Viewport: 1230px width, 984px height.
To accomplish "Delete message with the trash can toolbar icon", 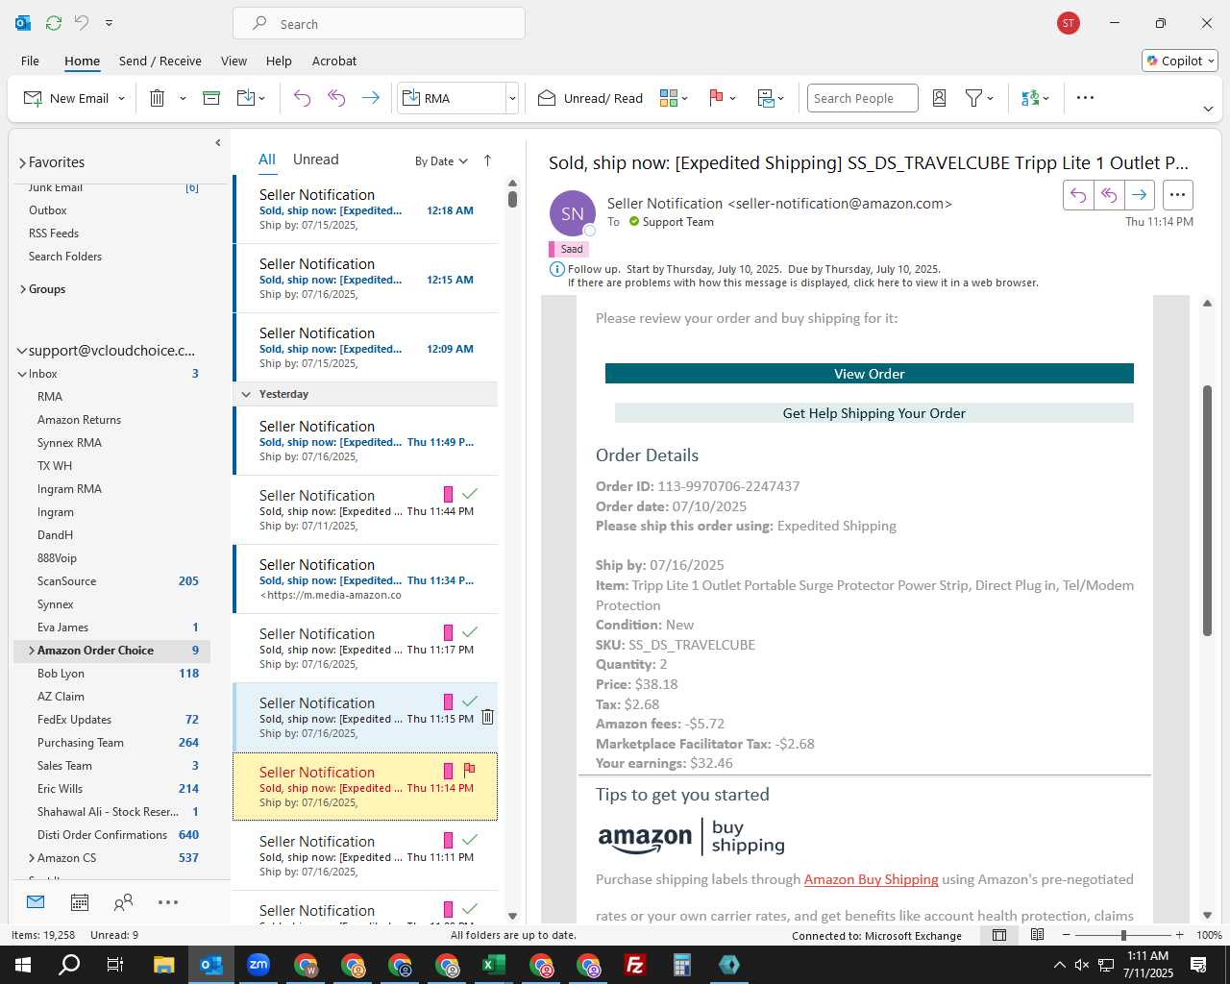I will [157, 98].
